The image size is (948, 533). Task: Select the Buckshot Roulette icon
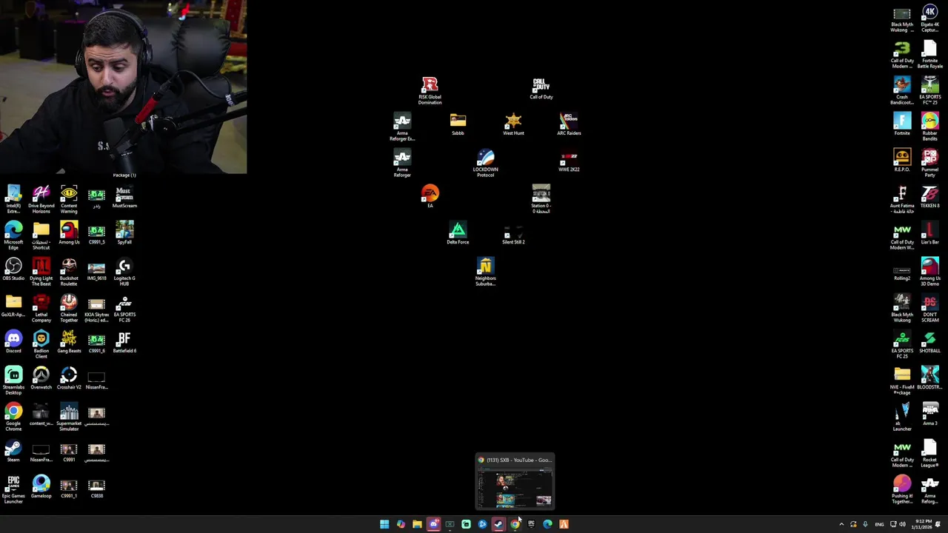click(x=69, y=272)
